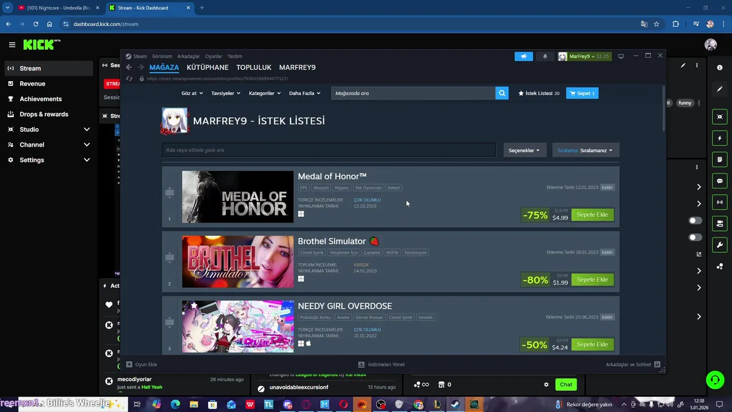Open Steam notifications bell
Screen dimensions: 732x412
point(545,56)
